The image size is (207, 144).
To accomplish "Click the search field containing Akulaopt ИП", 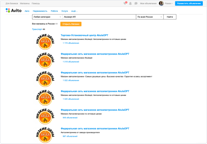I will tap(99, 16).
